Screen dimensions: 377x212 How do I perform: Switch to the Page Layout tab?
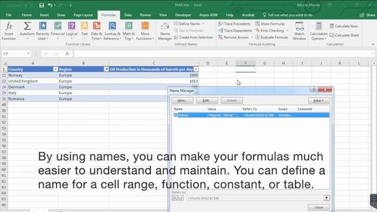[x=83, y=15]
